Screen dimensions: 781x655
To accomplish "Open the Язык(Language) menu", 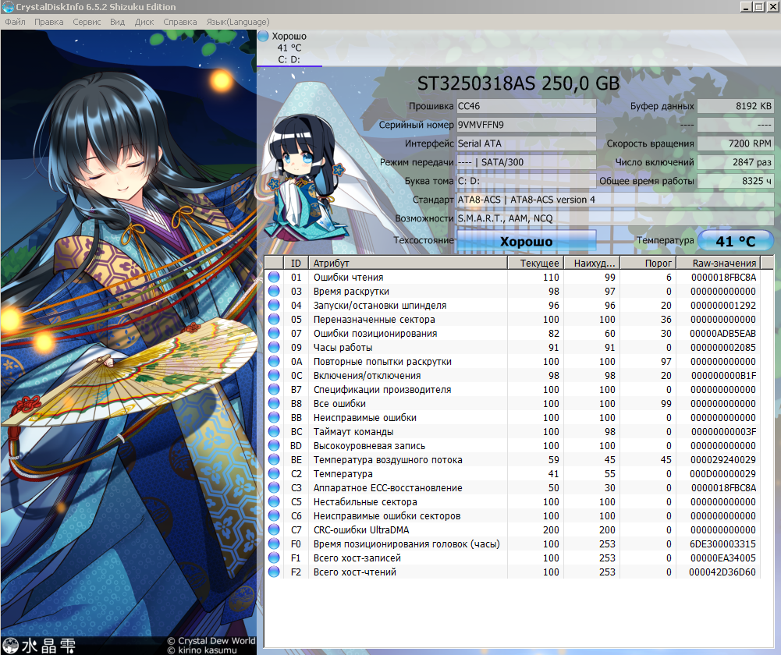I will pos(238,22).
